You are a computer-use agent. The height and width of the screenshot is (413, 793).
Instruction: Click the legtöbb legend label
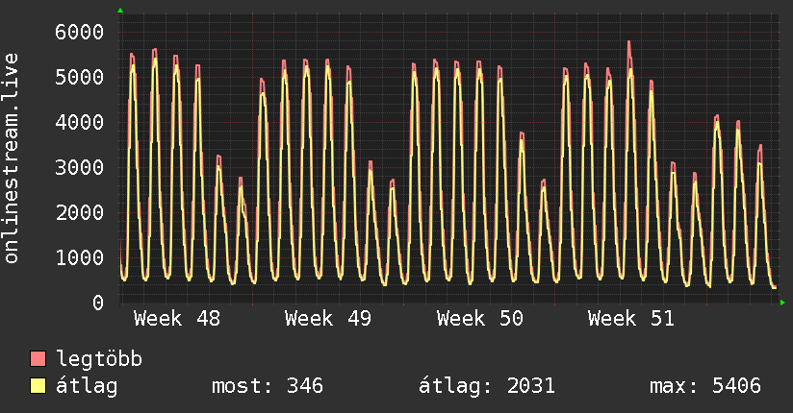click(99, 359)
